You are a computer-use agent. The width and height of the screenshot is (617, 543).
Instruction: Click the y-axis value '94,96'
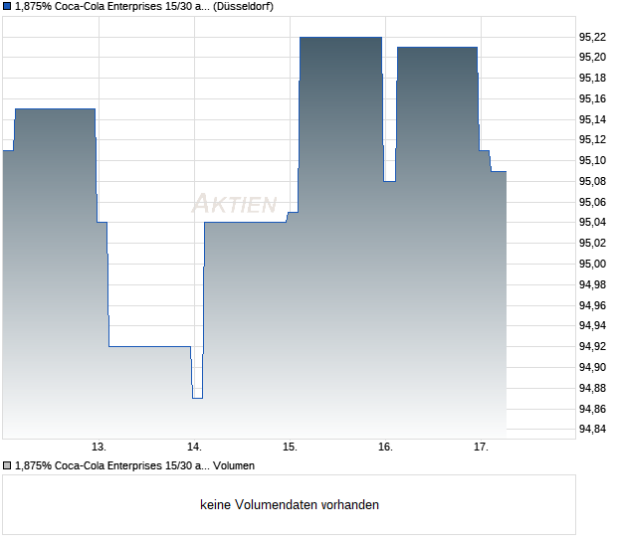pyautogui.click(x=592, y=305)
